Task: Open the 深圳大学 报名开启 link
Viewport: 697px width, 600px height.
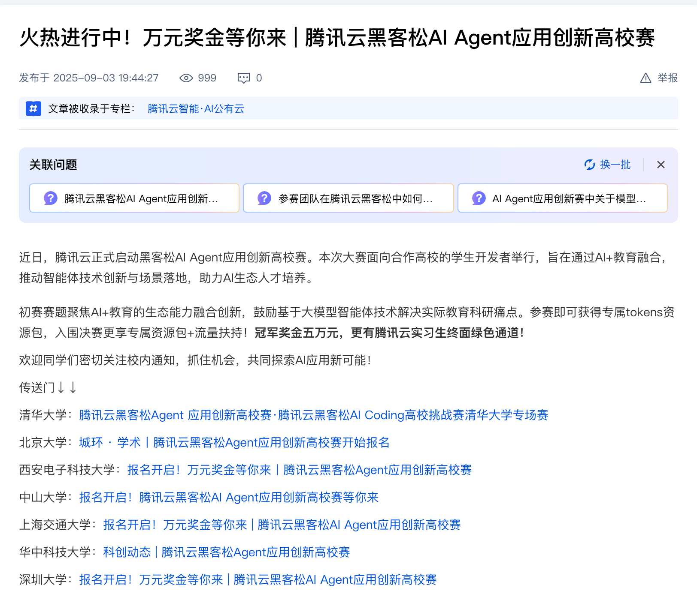Action: [258, 579]
